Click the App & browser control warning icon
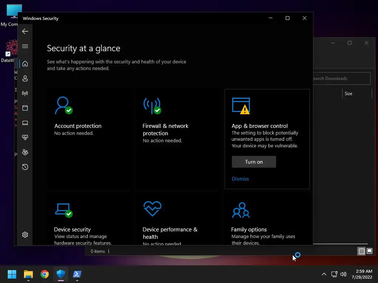Image resolution: width=378 pixels, height=283 pixels. pos(241,105)
